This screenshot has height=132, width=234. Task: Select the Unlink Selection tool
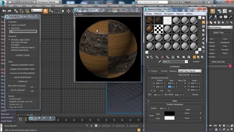tap(22, 11)
